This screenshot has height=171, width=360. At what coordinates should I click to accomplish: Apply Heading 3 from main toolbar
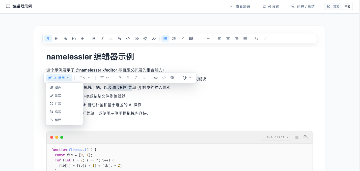74,39
